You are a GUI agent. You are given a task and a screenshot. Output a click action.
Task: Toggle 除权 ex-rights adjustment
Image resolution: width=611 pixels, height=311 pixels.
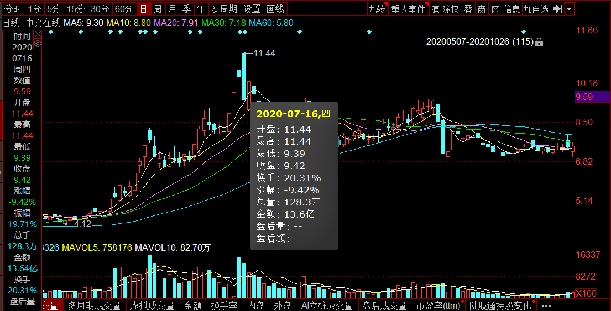[x=451, y=9]
